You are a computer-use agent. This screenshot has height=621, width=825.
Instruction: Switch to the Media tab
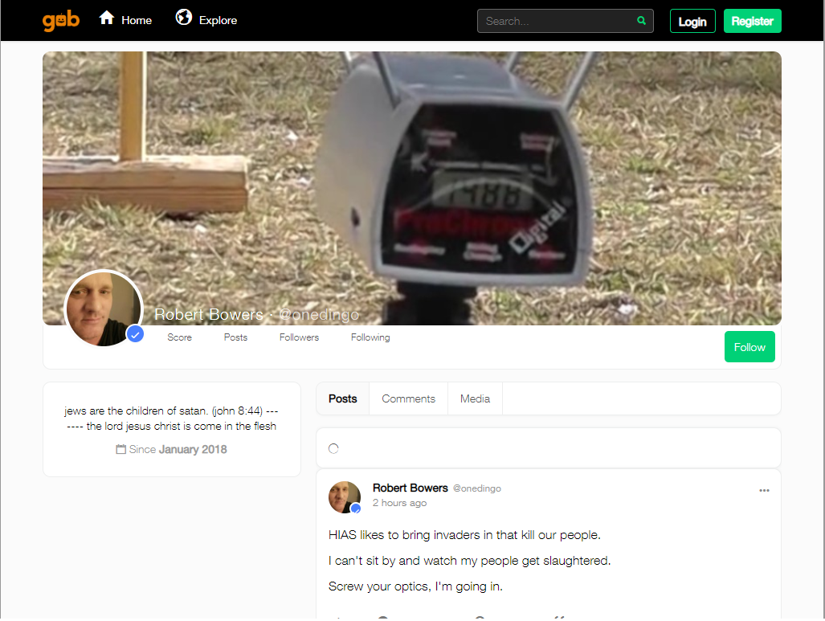click(x=475, y=398)
